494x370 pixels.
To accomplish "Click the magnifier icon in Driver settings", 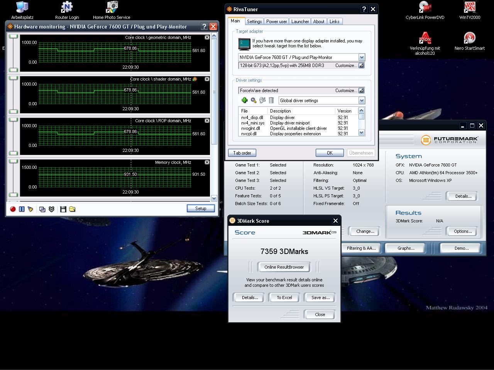I will 254,101.
